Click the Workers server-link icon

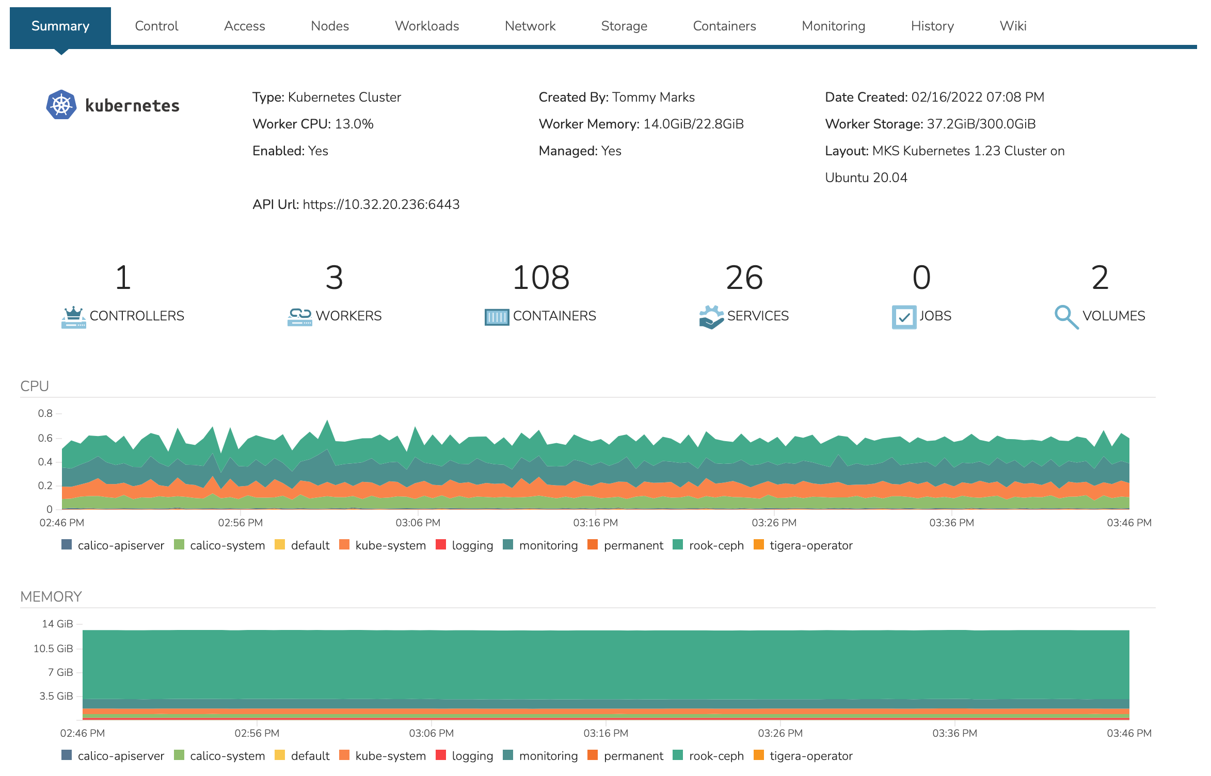299,317
